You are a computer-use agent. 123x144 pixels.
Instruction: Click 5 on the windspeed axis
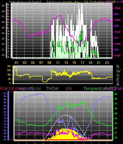coord(8,43)
